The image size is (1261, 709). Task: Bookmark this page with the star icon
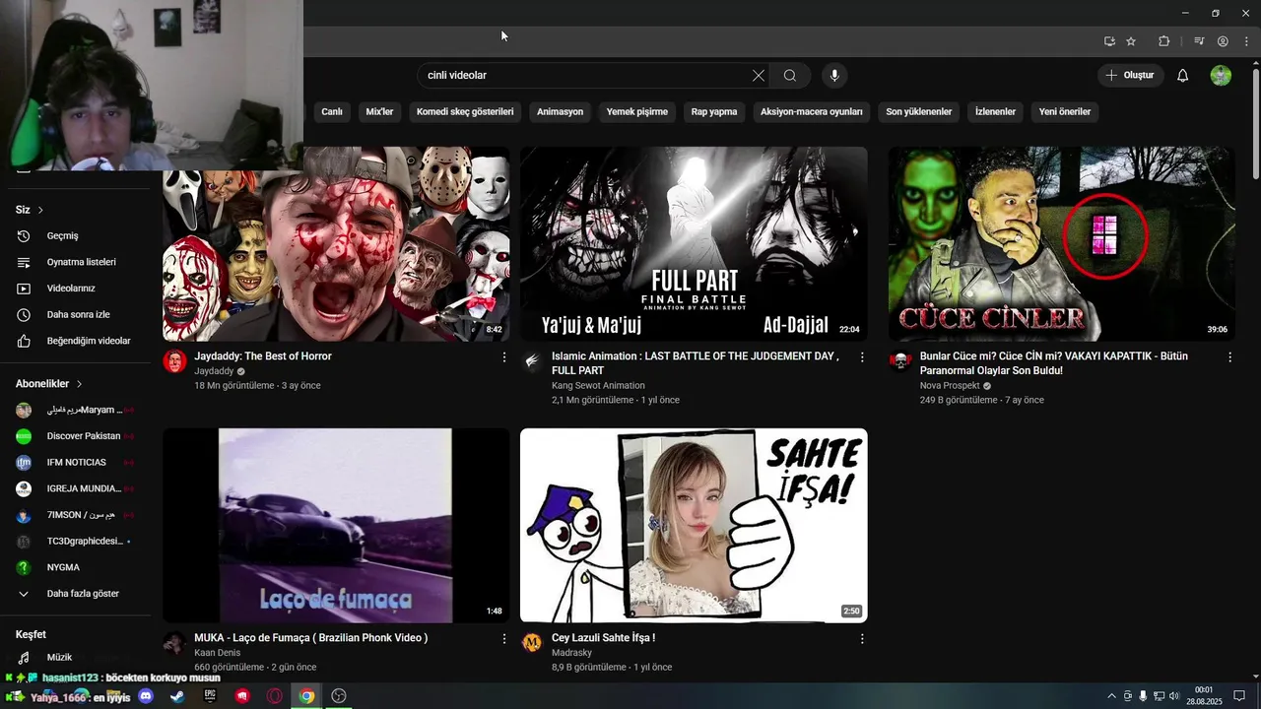pyautogui.click(x=1131, y=41)
